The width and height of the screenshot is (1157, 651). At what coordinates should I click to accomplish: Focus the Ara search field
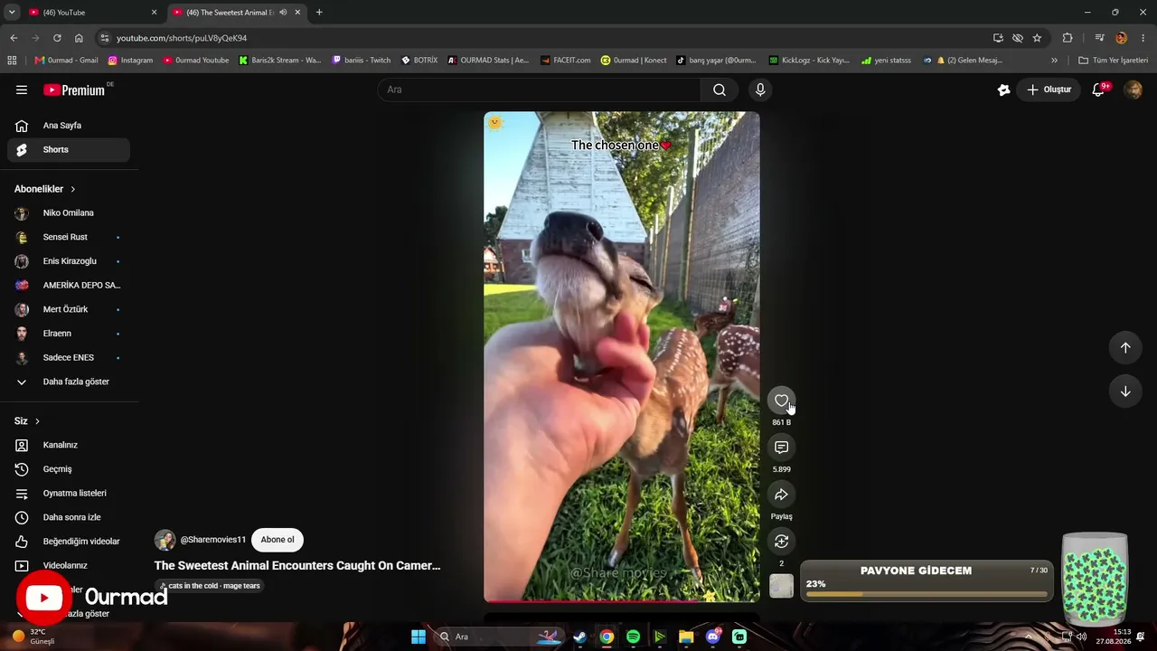click(x=540, y=90)
